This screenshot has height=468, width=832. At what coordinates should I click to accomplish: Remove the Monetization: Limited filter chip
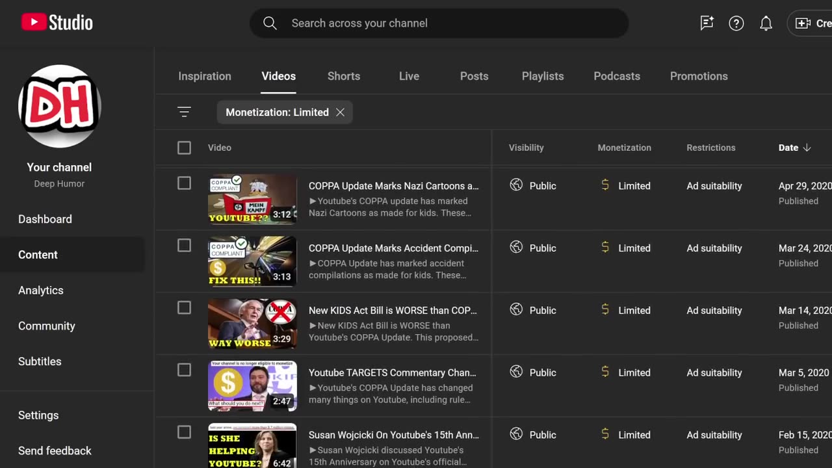(340, 112)
